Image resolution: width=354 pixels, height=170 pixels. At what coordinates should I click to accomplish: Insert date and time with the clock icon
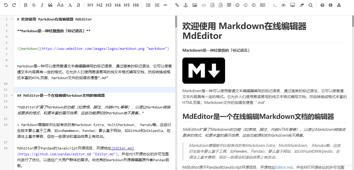tap(237, 5)
